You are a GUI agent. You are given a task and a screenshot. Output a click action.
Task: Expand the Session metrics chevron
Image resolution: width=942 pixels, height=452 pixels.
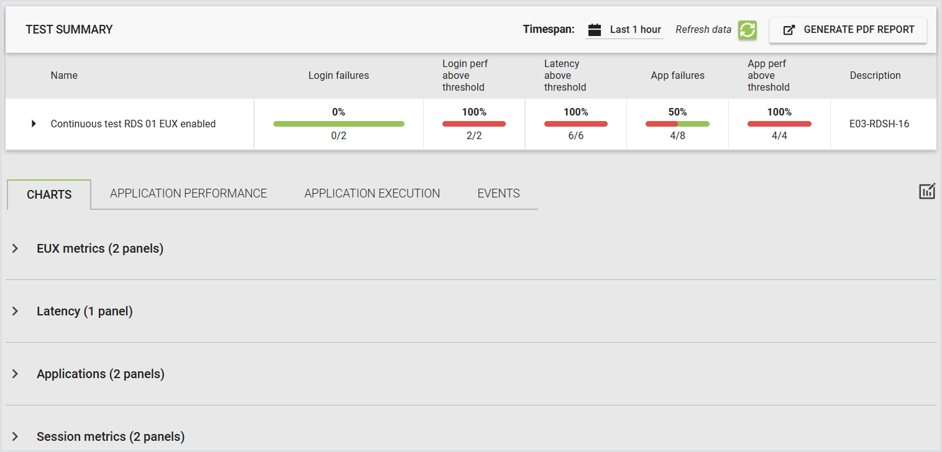(x=16, y=436)
